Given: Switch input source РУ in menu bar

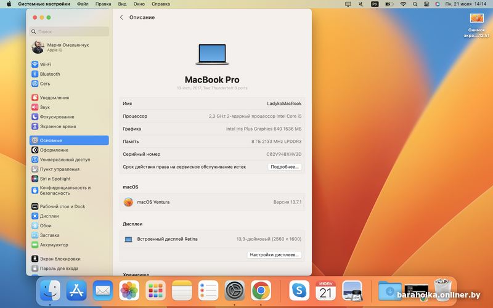Looking at the screenshot, I should (375, 4).
